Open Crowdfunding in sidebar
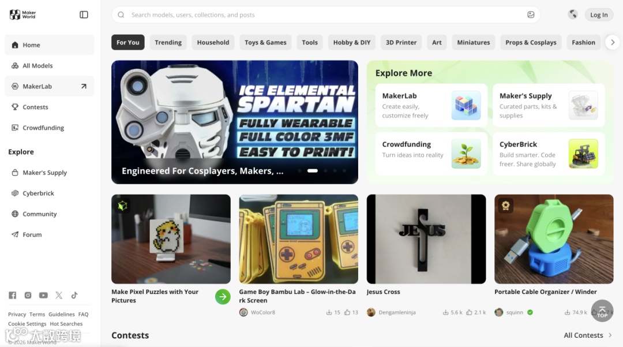Viewport: 623px width, 347px height. pos(49,128)
